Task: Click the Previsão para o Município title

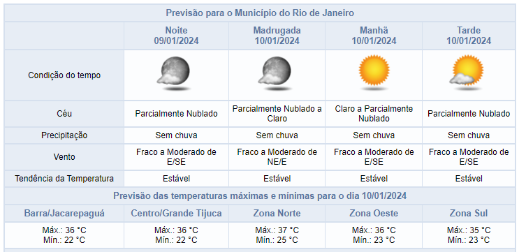Action: 260,13
